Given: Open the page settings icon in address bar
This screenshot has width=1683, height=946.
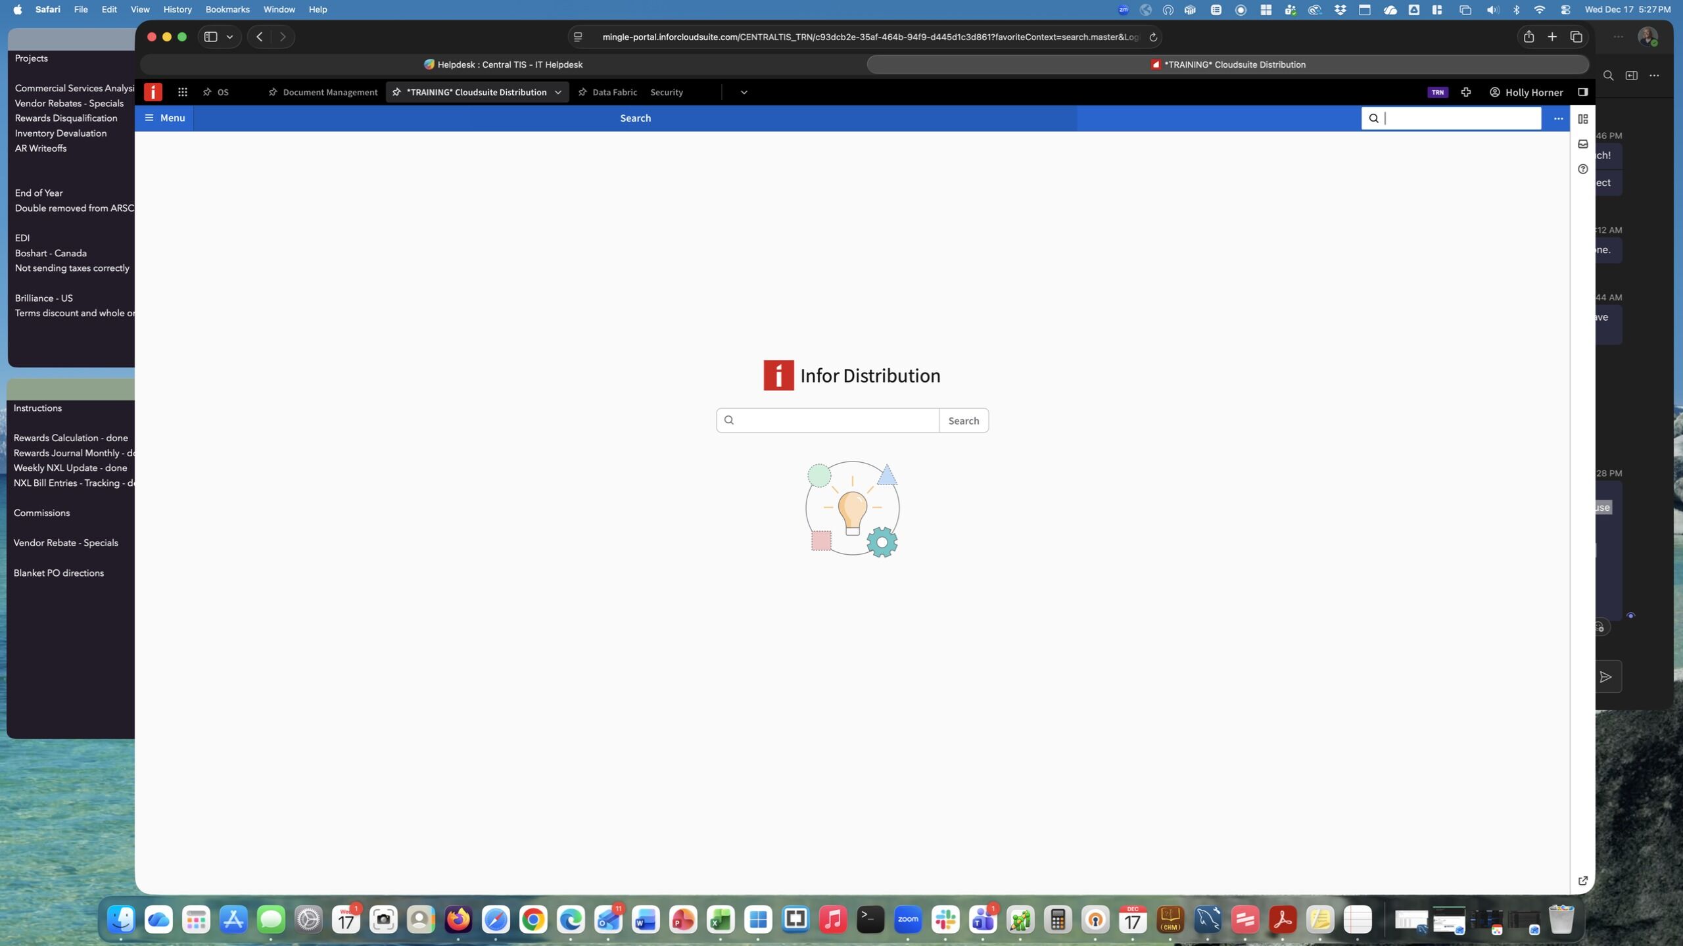Looking at the screenshot, I should tap(578, 37).
